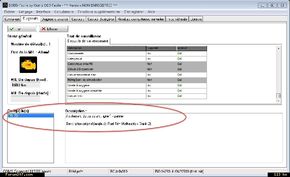290x177 pixels.
Task: Select the Catalytique chauffé table row
Action: [137, 64]
